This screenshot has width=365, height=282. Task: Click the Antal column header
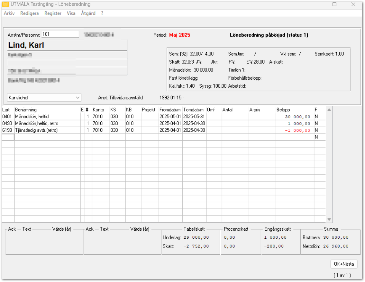coord(227,110)
